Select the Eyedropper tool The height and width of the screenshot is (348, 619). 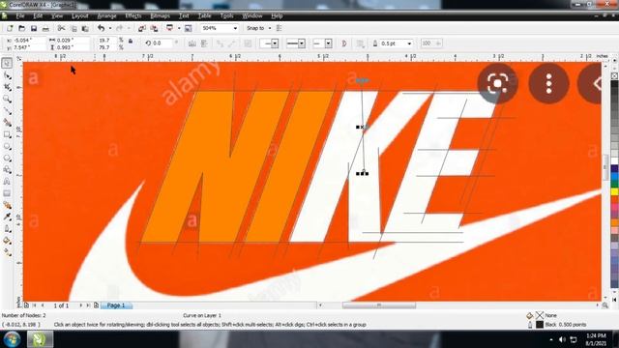7,217
